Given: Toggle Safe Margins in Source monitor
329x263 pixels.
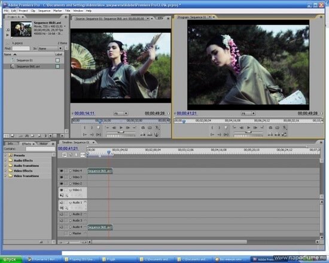Looking at the screenshot, I should click(150, 127).
